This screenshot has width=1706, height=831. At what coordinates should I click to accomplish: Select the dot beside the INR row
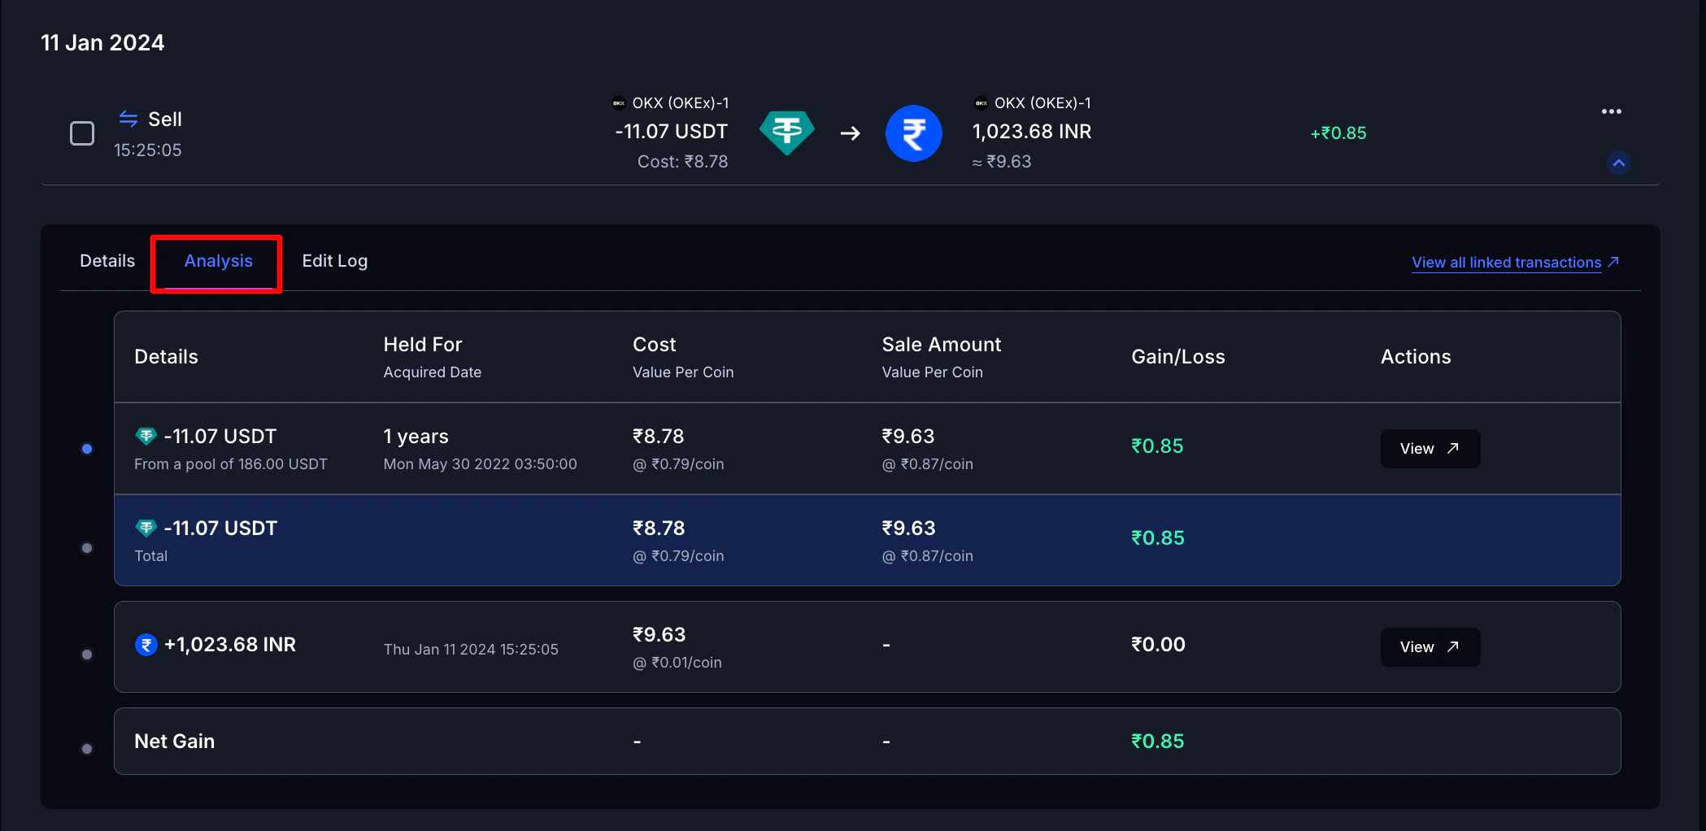87,655
